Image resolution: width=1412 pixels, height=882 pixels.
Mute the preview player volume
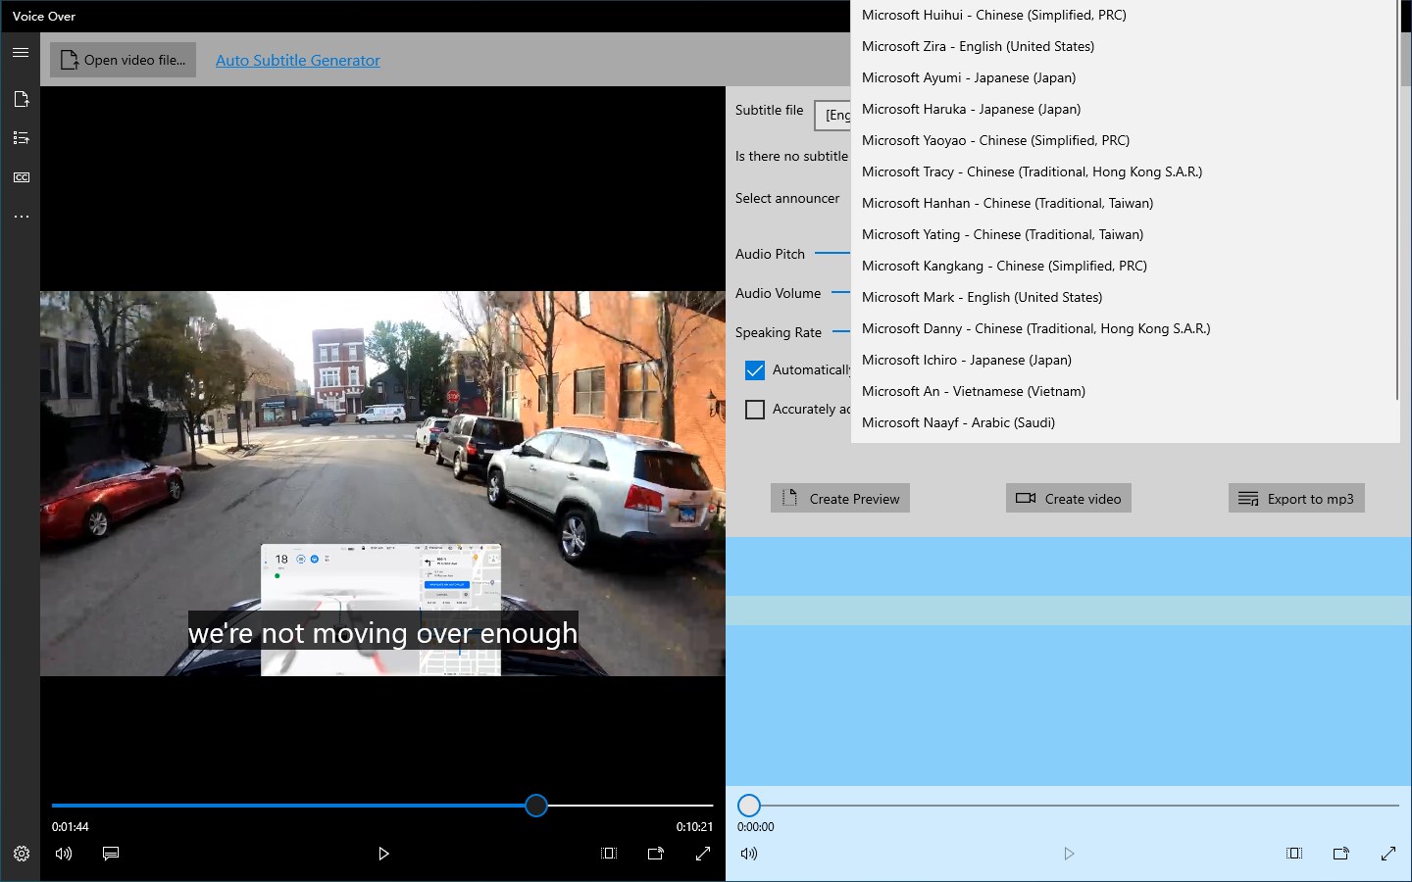point(749,854)
